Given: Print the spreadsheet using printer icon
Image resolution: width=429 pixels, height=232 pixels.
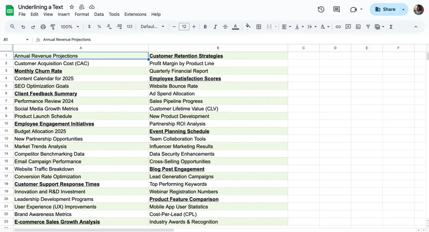Looking at the screenshot, I should 43,27.
